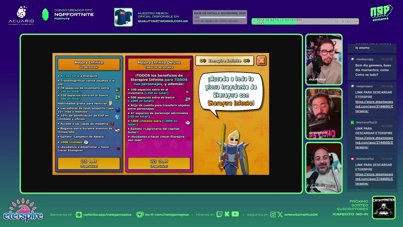403x227 pixels.
Task: Click crystal icon beside '1000 cristales'
Action: click(86, 142)
